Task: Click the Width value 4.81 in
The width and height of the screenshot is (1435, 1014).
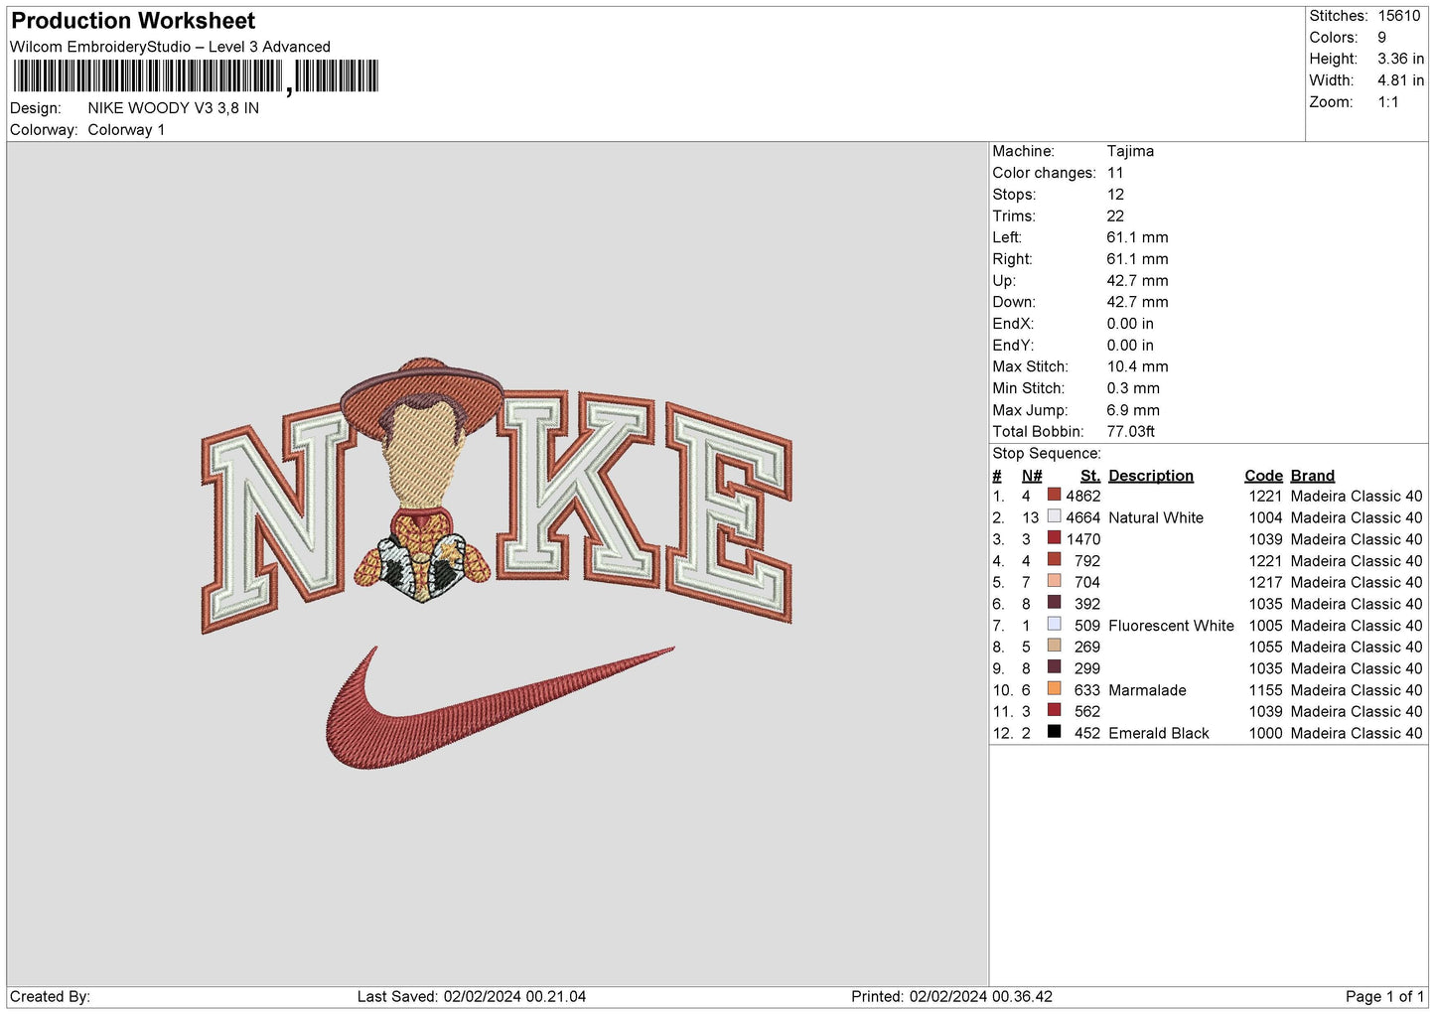Action: [1401, 80]
